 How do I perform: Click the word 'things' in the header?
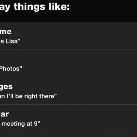click(29, 7)
